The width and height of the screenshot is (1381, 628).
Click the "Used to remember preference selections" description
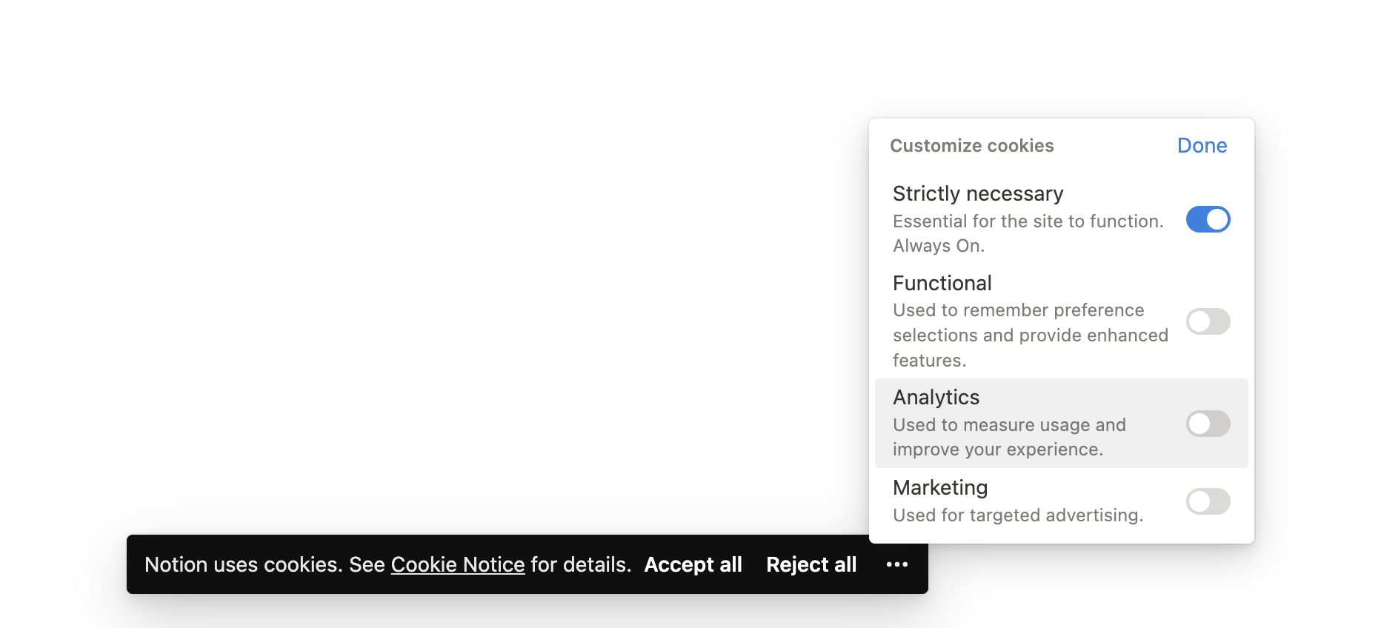1018,310
